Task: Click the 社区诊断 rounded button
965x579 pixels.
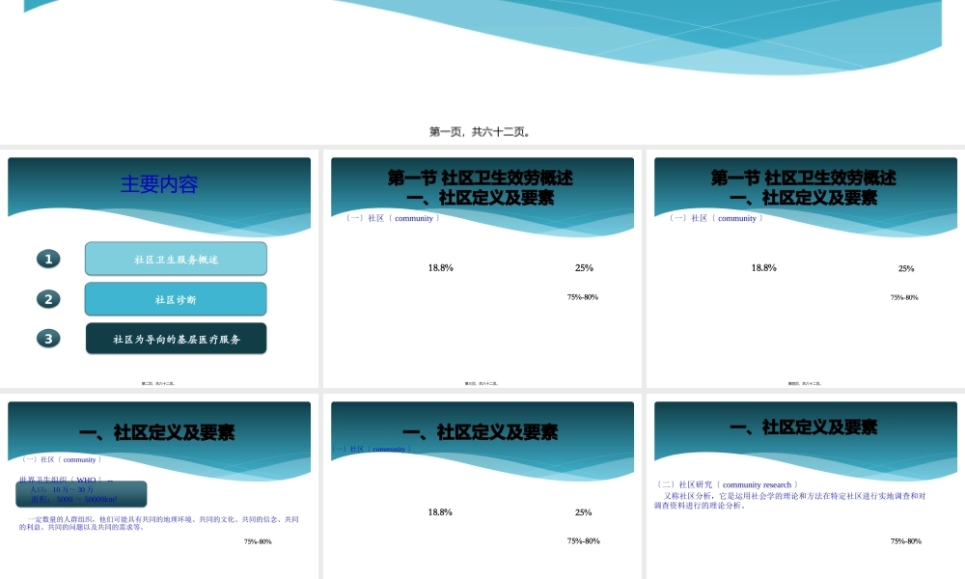Action: click(x=176, y=299)
